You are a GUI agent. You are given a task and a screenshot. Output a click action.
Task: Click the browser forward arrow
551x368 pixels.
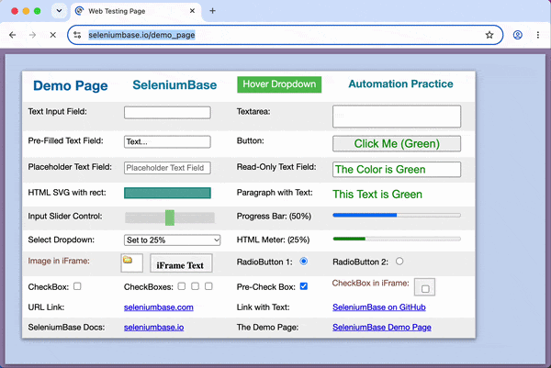(x=33, y=35)
